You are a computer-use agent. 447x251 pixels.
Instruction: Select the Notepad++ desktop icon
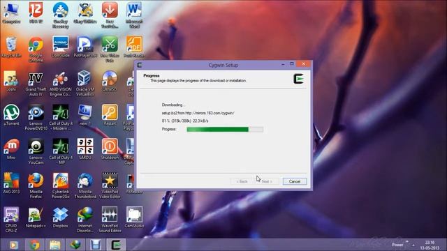coord(36,217)
